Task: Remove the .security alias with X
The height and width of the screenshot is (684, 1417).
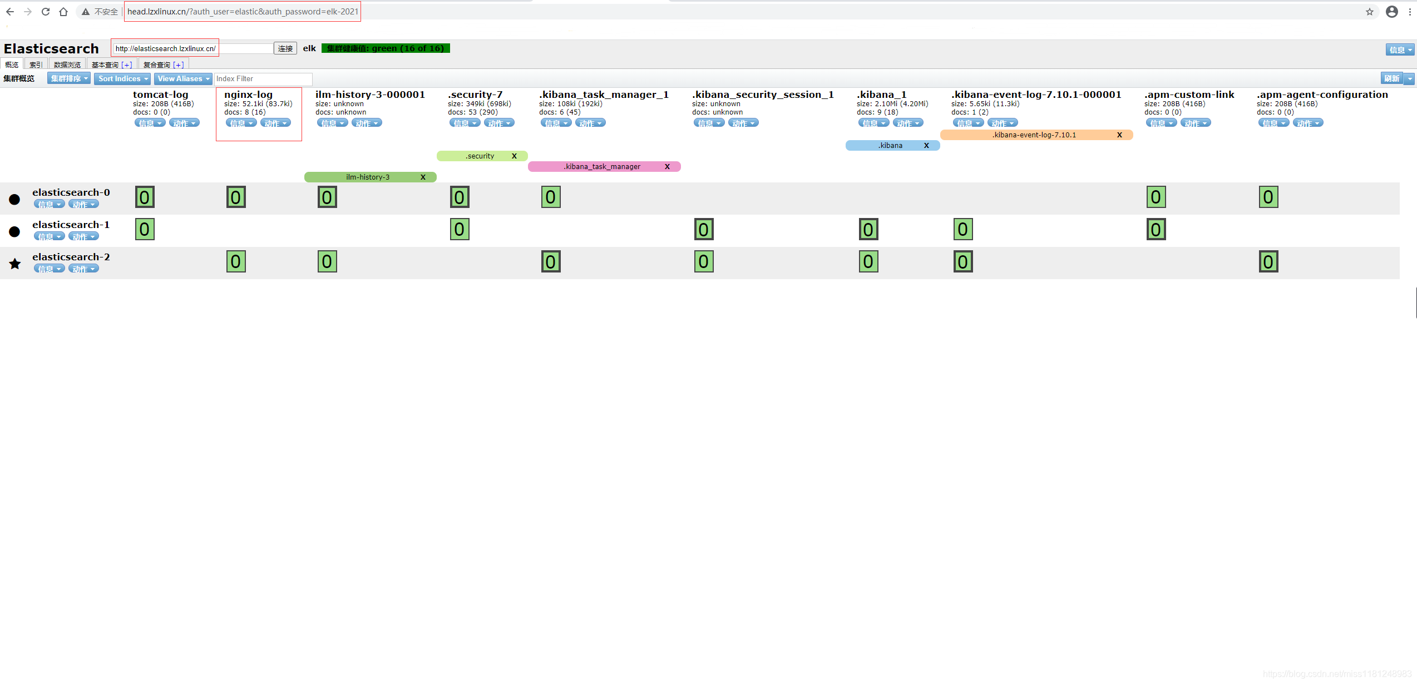Action: (514, 156)
